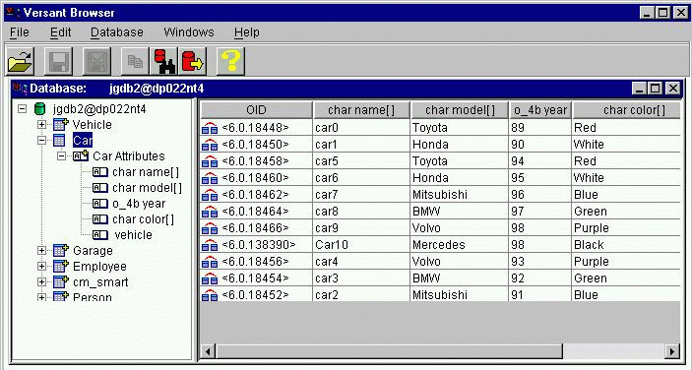The image size is (692, 370).
Task: Click the green database cylinder icon in tree
Action: pyautogui.click(x=40, y=109)
